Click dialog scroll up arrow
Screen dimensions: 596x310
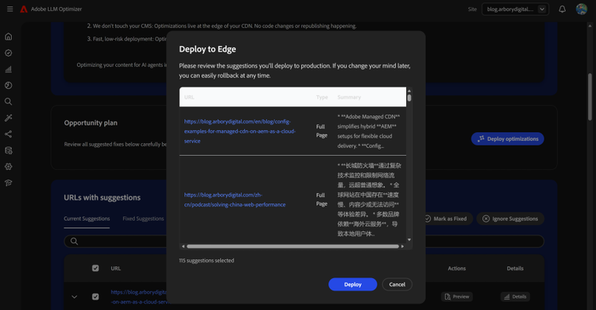click(409, 91)
